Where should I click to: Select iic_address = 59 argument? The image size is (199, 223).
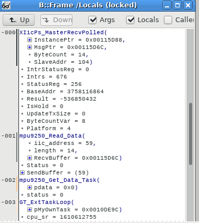(x=65, y=143)
